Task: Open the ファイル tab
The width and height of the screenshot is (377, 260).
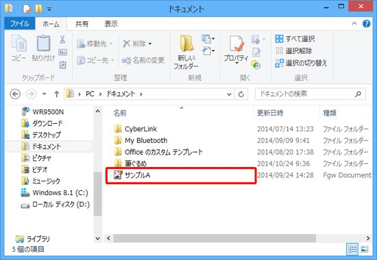Action: pos(20,24)
